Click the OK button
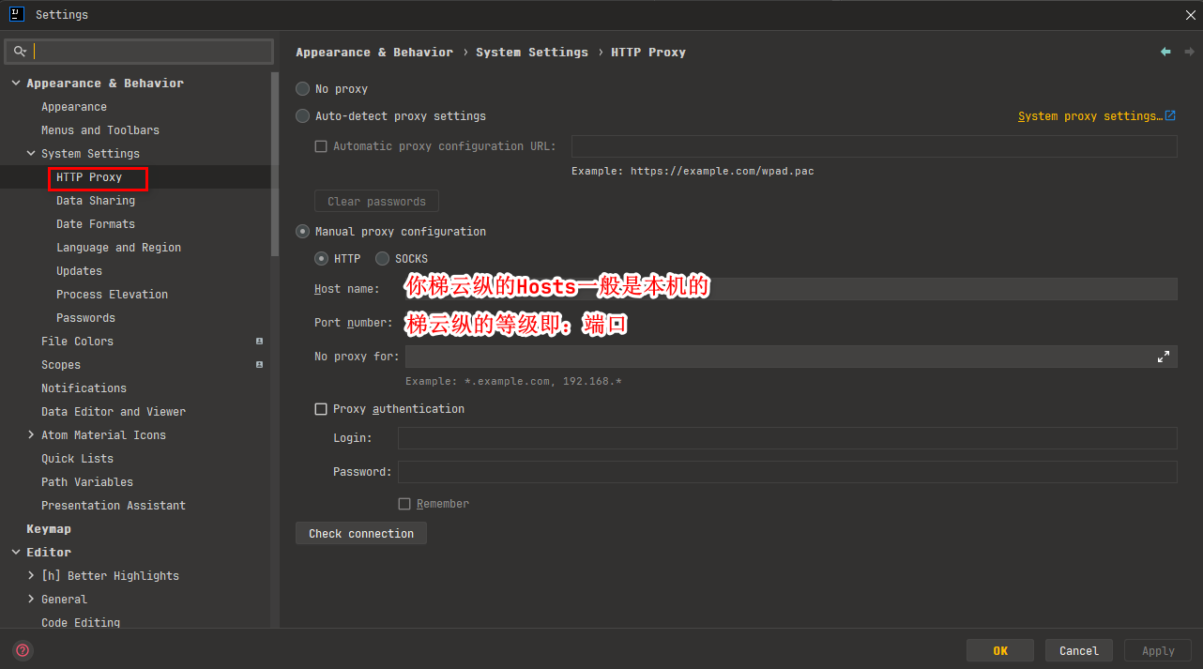 click(x=1000, y=650)
